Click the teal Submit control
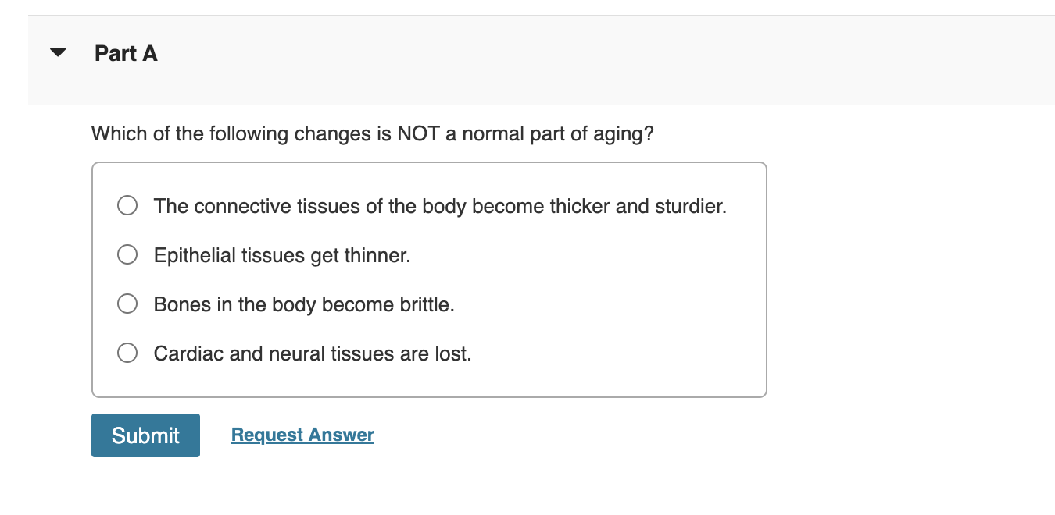Image resolution: width=1055 pixels, height=515 pixels. pos(145,435)
